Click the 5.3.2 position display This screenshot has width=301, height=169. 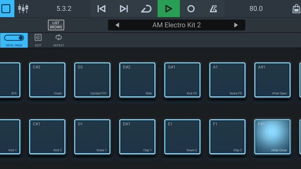coord(64,8)
